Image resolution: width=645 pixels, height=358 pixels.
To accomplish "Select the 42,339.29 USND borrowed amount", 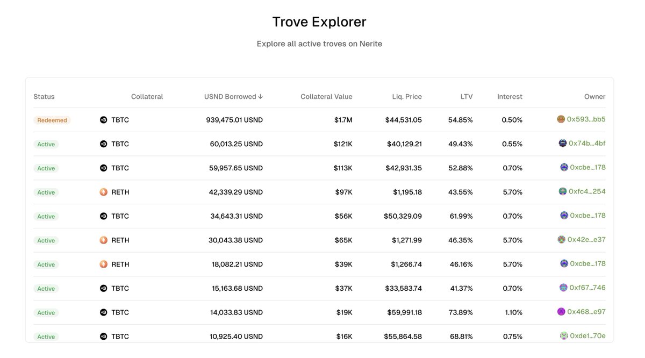I will pos(236,192).
